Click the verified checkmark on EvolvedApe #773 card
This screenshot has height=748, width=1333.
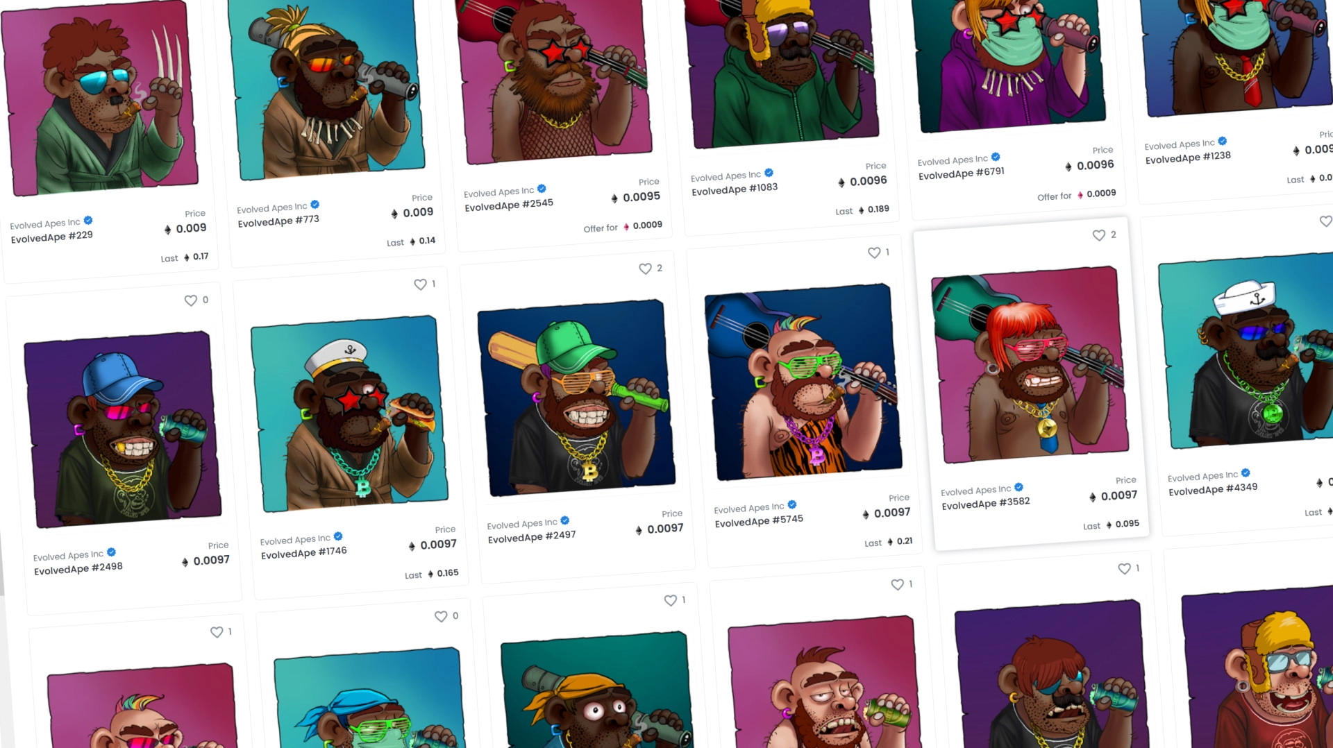click(x=315, y=205)
